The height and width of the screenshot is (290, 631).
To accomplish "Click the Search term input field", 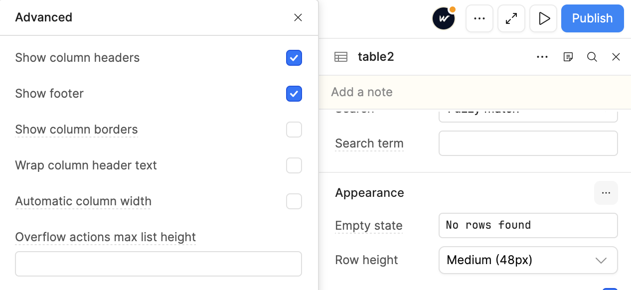I will click(x=528, y=144).
